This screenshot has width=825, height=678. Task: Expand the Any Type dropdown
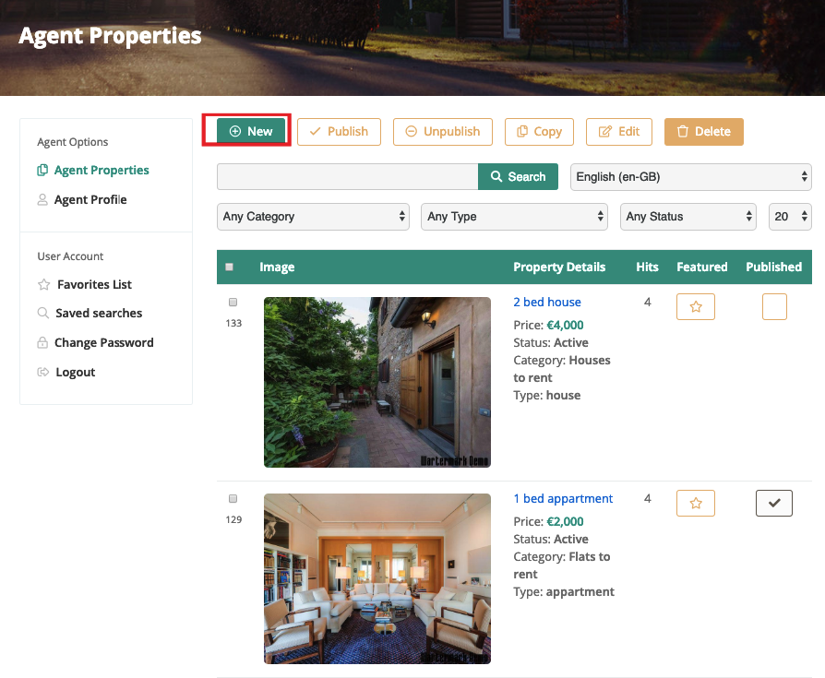[514, 217]
